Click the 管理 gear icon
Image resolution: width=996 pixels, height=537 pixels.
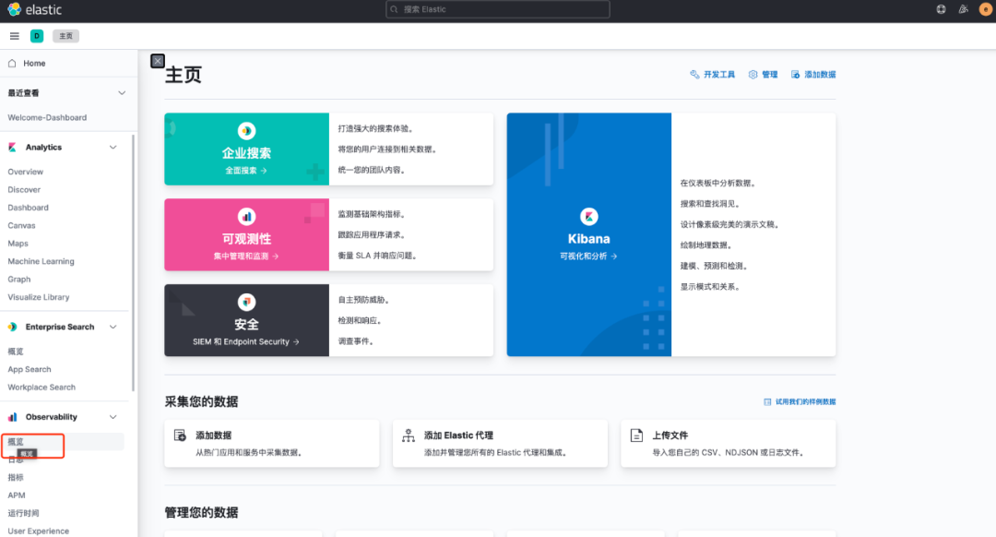pos(753,75)
